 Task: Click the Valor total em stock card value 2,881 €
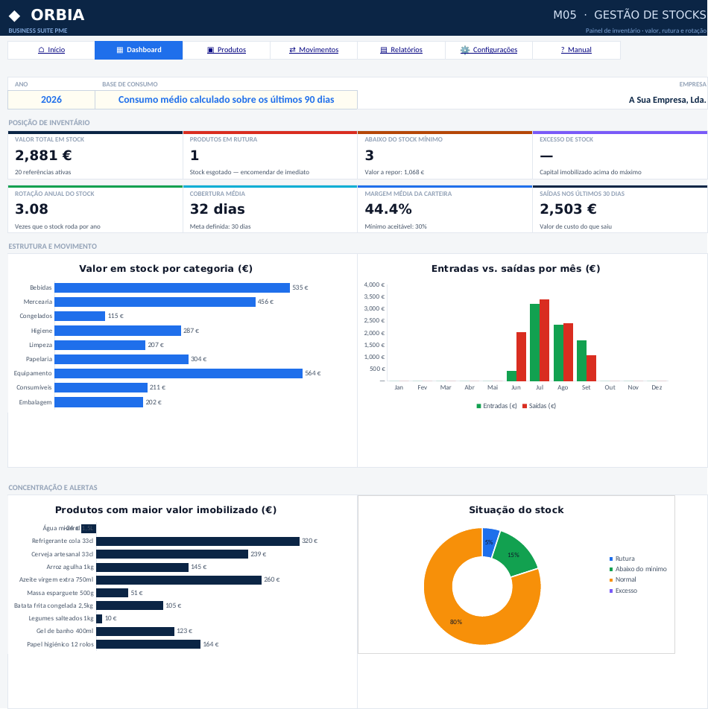click(x=43, y=155)
